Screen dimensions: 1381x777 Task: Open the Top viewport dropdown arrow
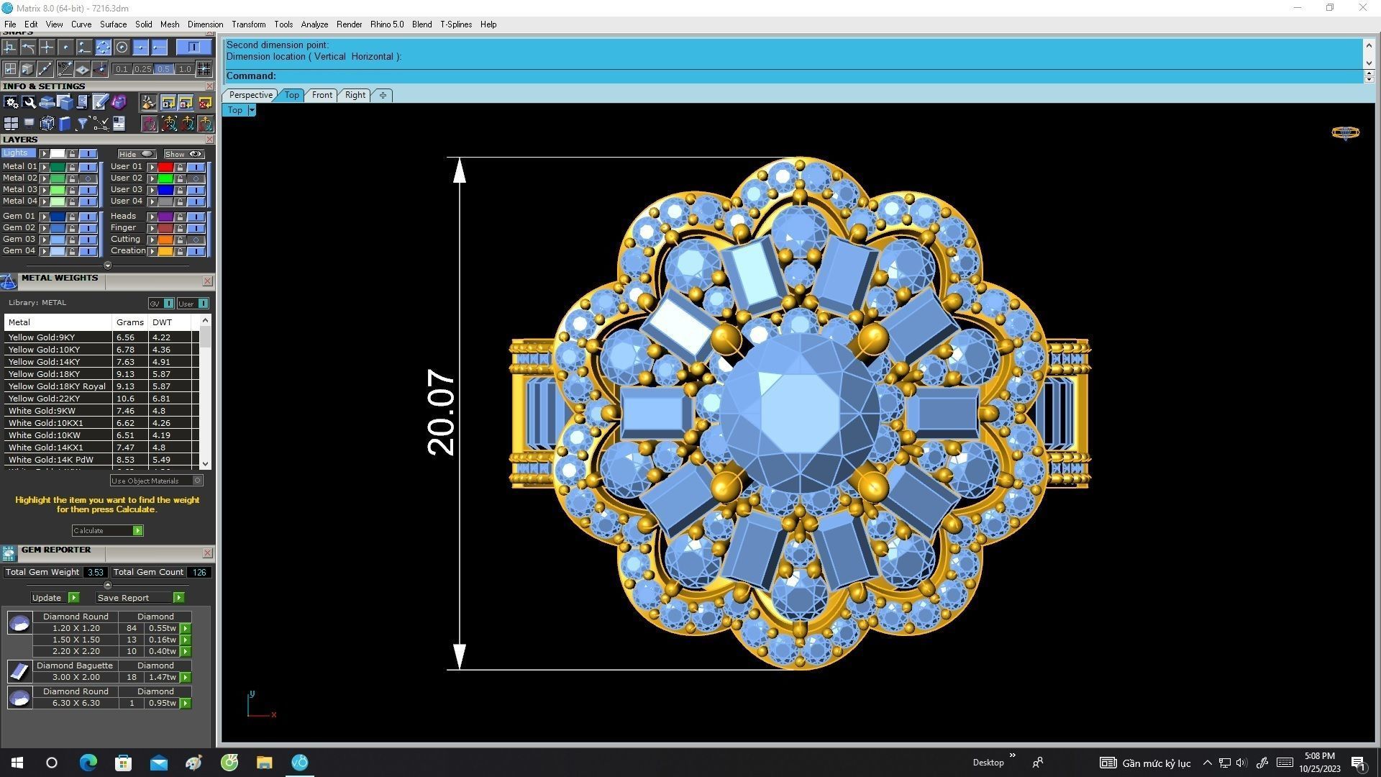coord(252,110)
